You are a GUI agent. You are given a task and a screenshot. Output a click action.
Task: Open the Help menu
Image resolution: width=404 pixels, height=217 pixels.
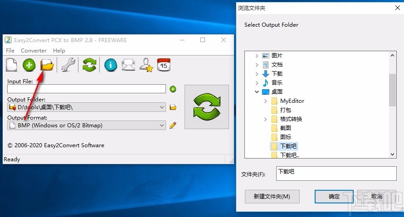pos(59,50)
